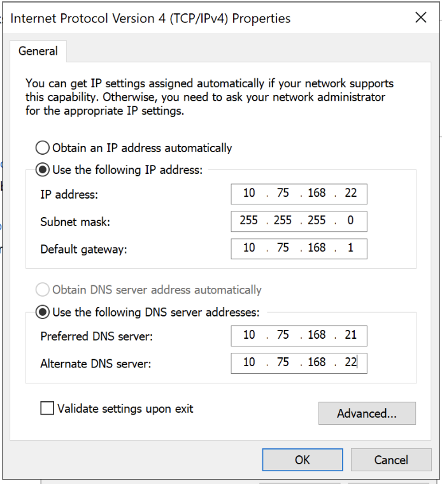Click first octet 10 of Alternate DNS server
Image resolution: width=442 pixels, height=484 pixels.
pos(249,362)
